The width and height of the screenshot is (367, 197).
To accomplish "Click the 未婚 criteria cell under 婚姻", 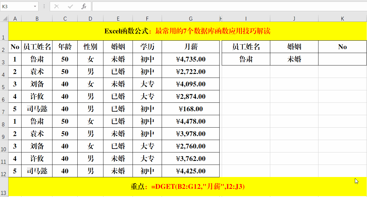I will click(x=294, y=59).
